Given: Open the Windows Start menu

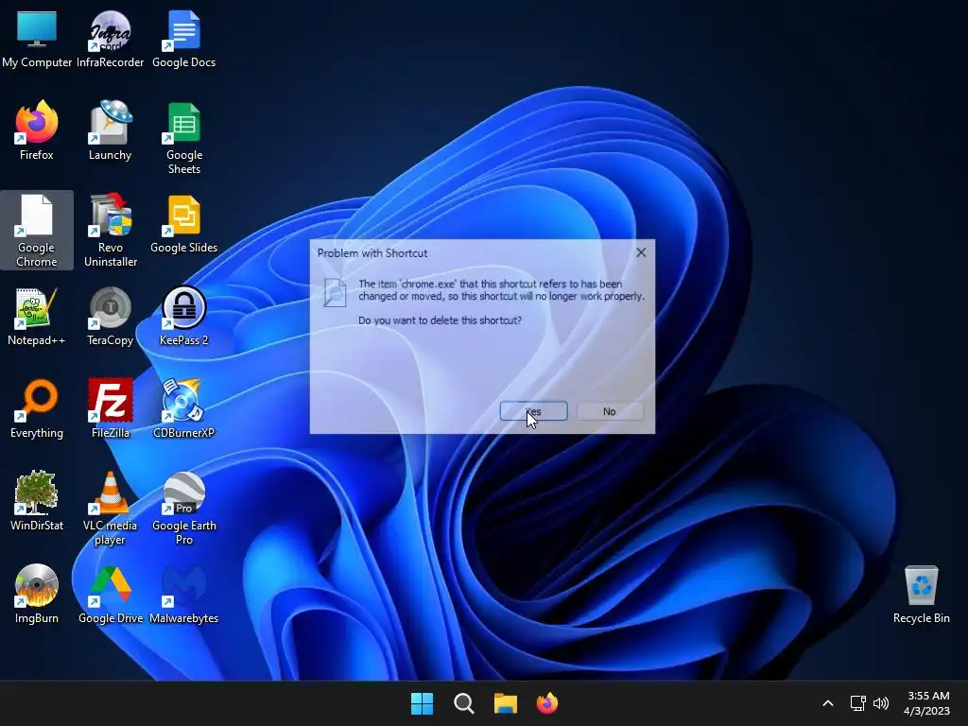Looking at the screenshot, I should click(423, 703).
